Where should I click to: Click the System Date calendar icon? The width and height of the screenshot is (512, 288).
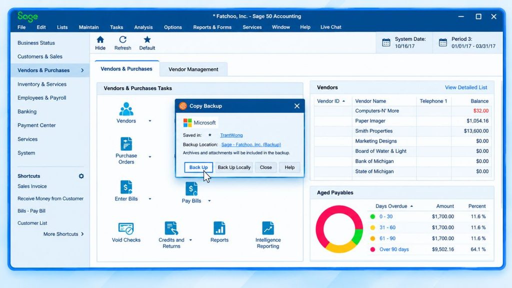click(386, 42)
